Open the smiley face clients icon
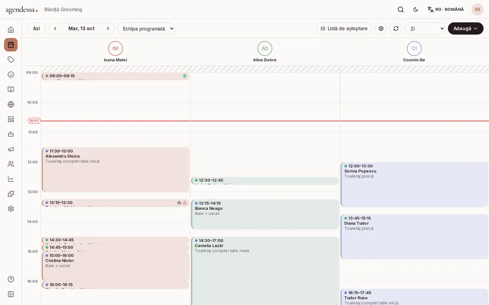 [x=11, y=74]
